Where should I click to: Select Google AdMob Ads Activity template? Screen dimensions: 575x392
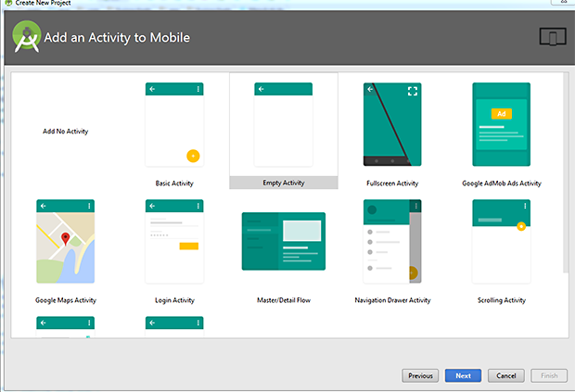click(x=501, y=125)
